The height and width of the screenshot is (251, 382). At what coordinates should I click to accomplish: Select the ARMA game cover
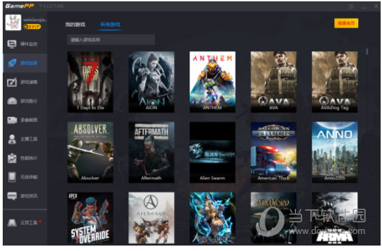[335, 218]
